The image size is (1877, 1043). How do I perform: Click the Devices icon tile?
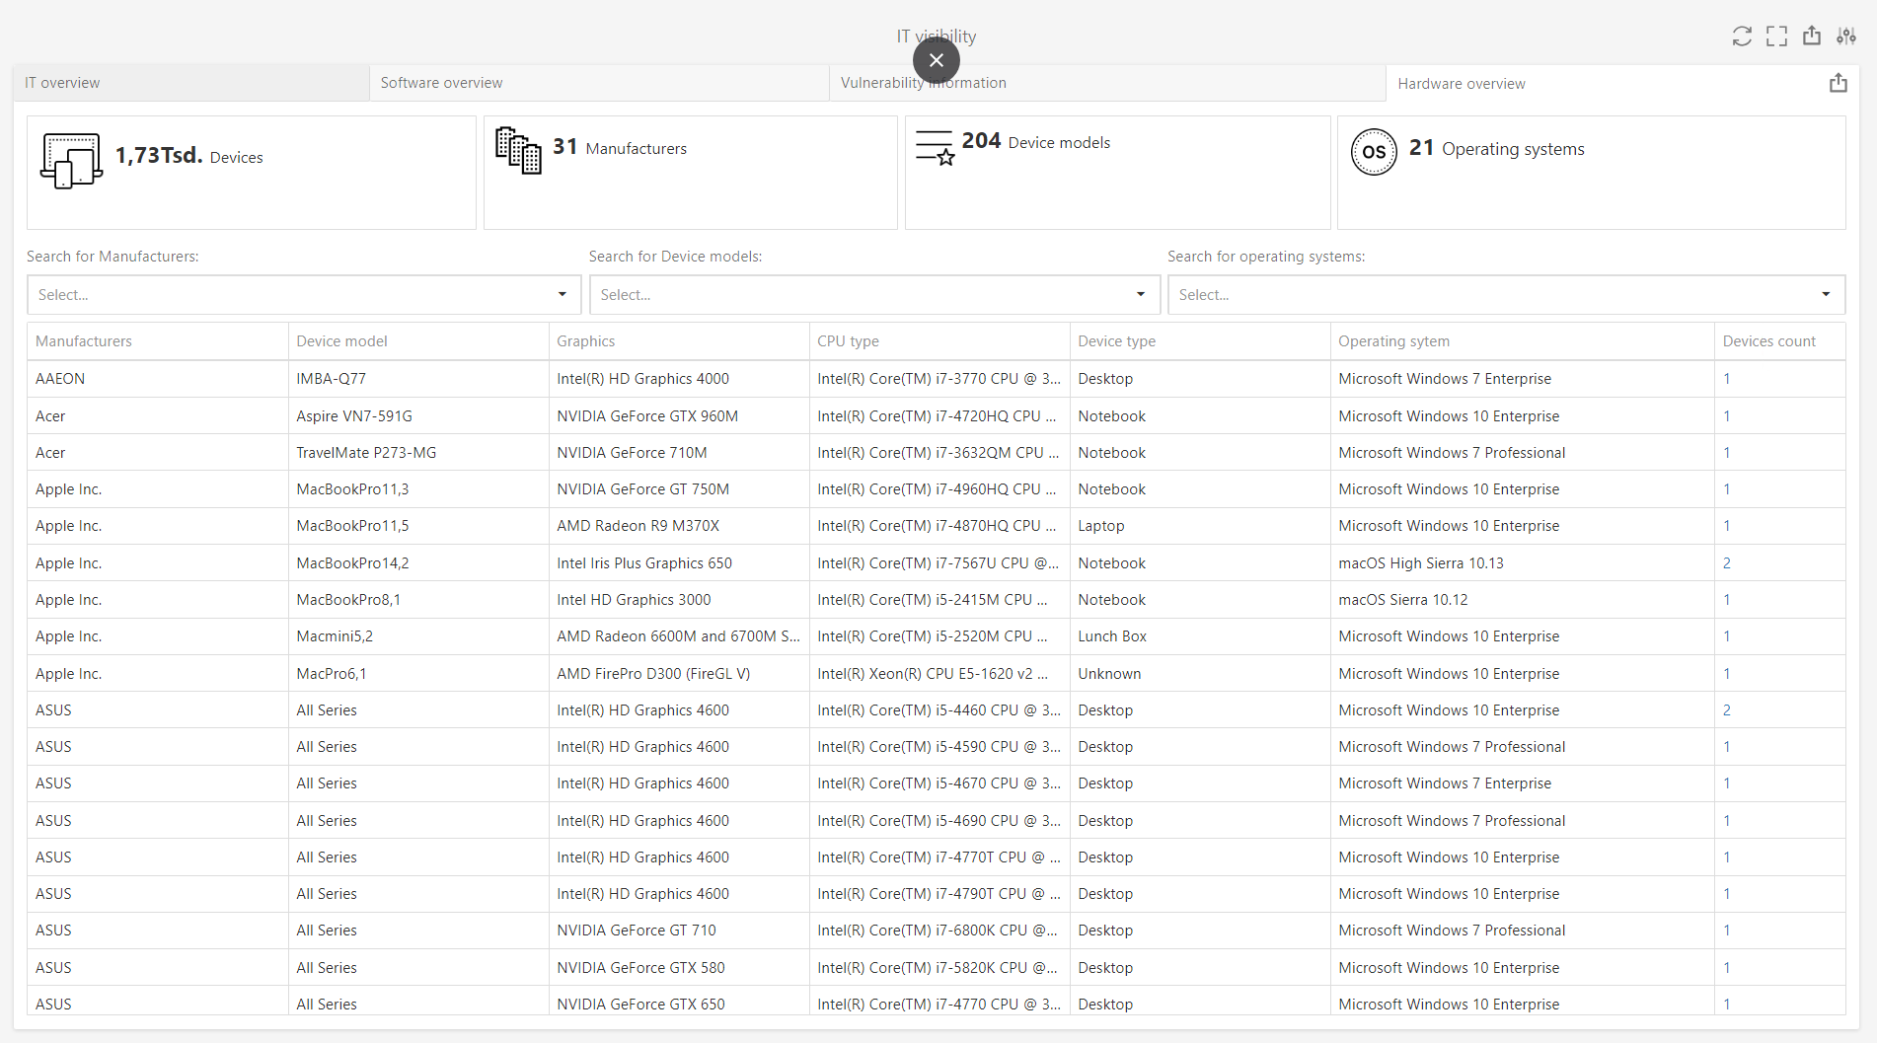(71, 160)
